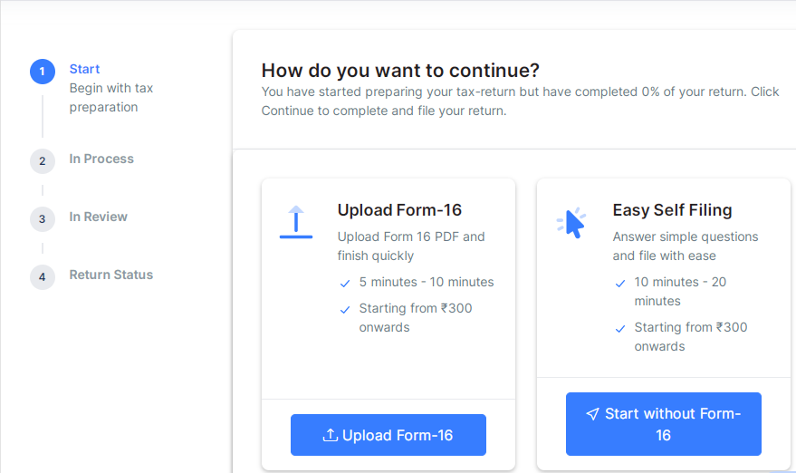Click the paper plane icon in Start without Form-16
This screenshot has height=473, width=796.
click(592, 413)
